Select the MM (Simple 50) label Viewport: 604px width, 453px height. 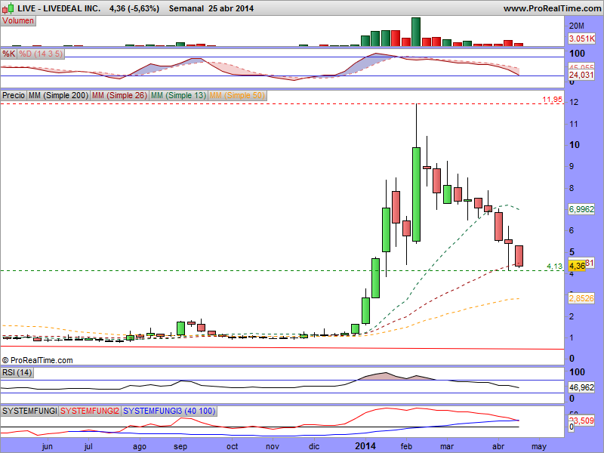tap(237, 96)
